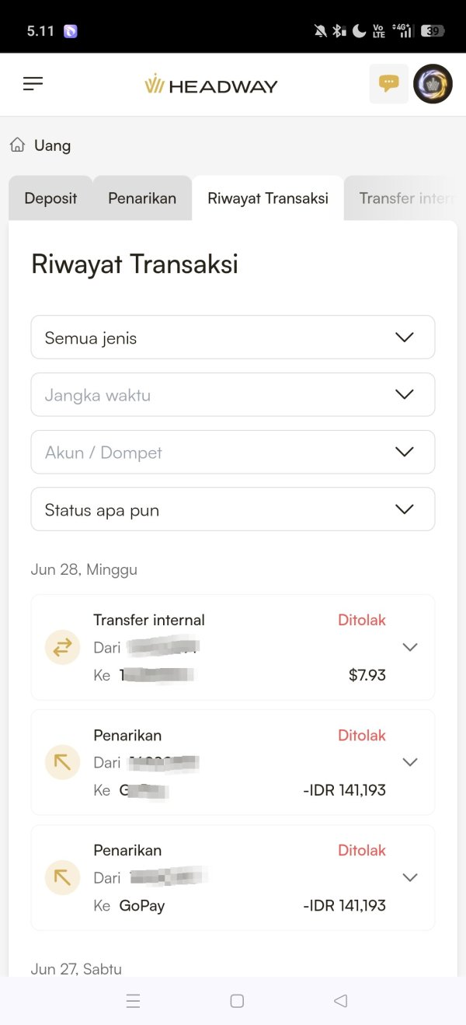Switch to the Penarikan tab
This screenshot has height=1025, width=466.
(x=142, y=198)
